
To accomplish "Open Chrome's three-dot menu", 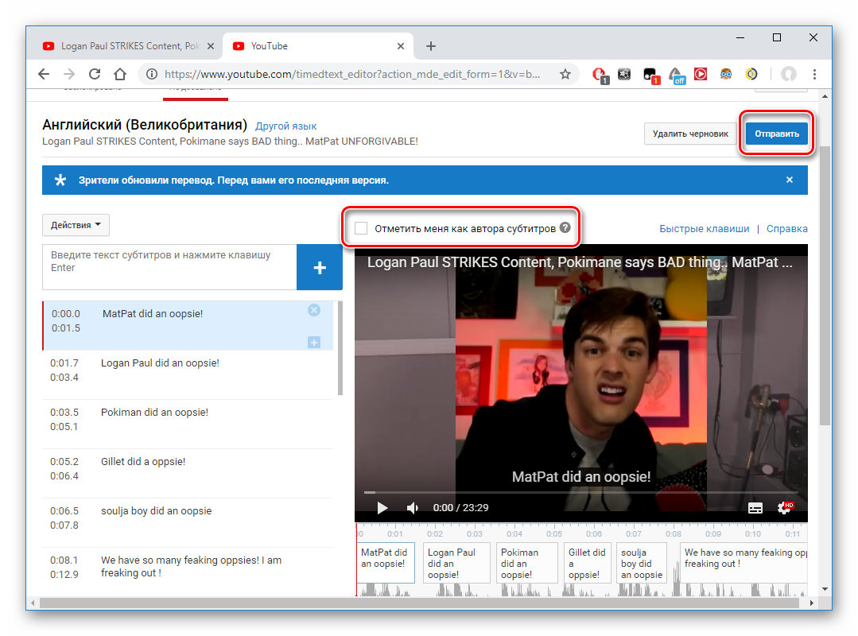I will click(814, 74).
